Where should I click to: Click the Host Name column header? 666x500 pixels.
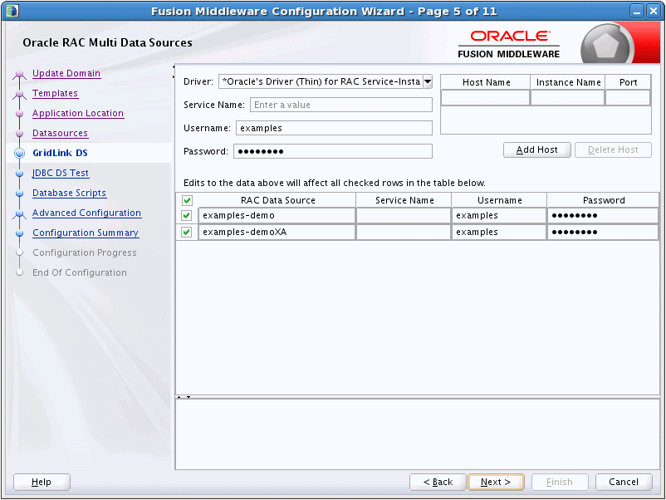(486, 82)
